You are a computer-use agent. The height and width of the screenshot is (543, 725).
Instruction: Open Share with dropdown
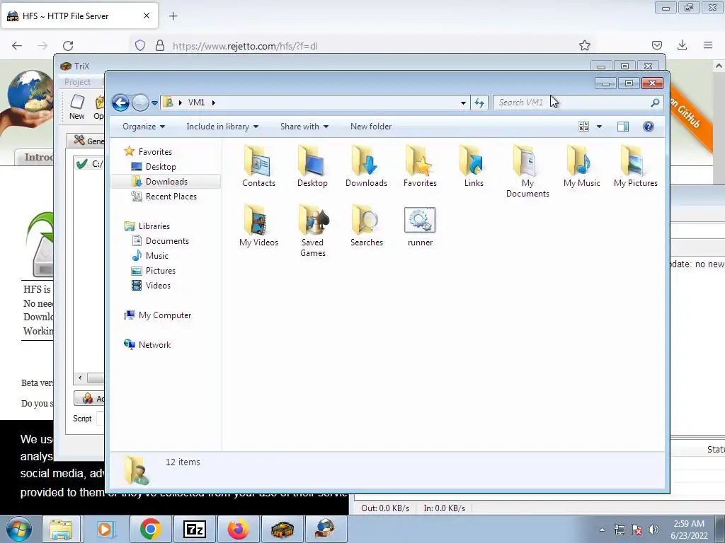pyautogui.click(x=304, y=127)
